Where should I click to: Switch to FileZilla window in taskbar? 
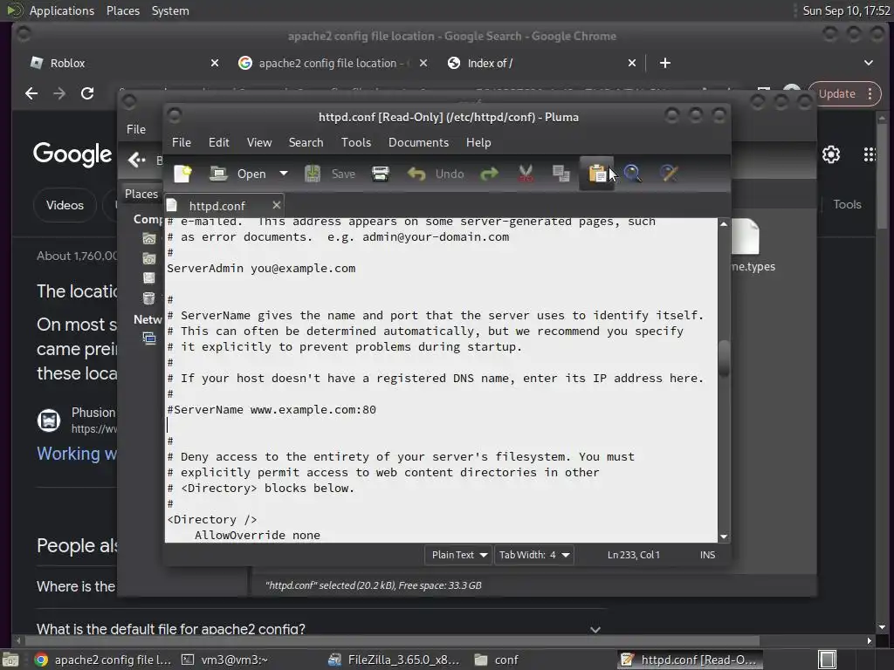pyautogui.click(x=394, y=660)
